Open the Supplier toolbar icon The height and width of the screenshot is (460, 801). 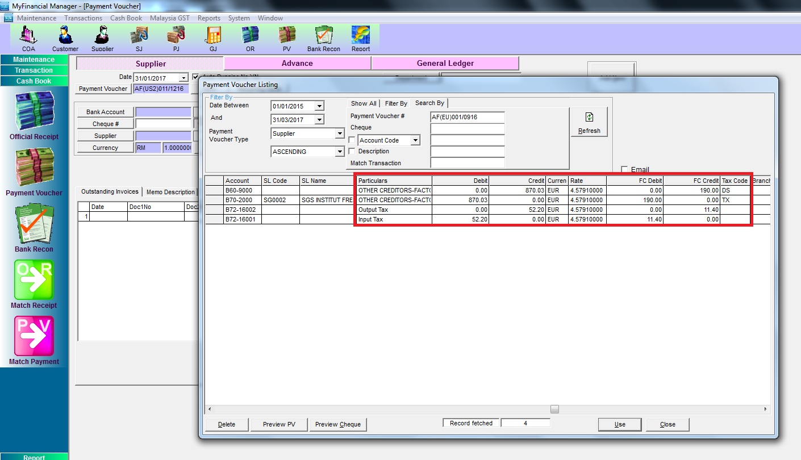pos(102,37)
